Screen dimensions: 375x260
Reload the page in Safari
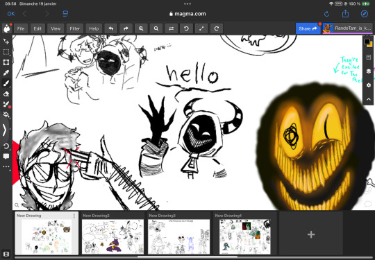point(326,14)
